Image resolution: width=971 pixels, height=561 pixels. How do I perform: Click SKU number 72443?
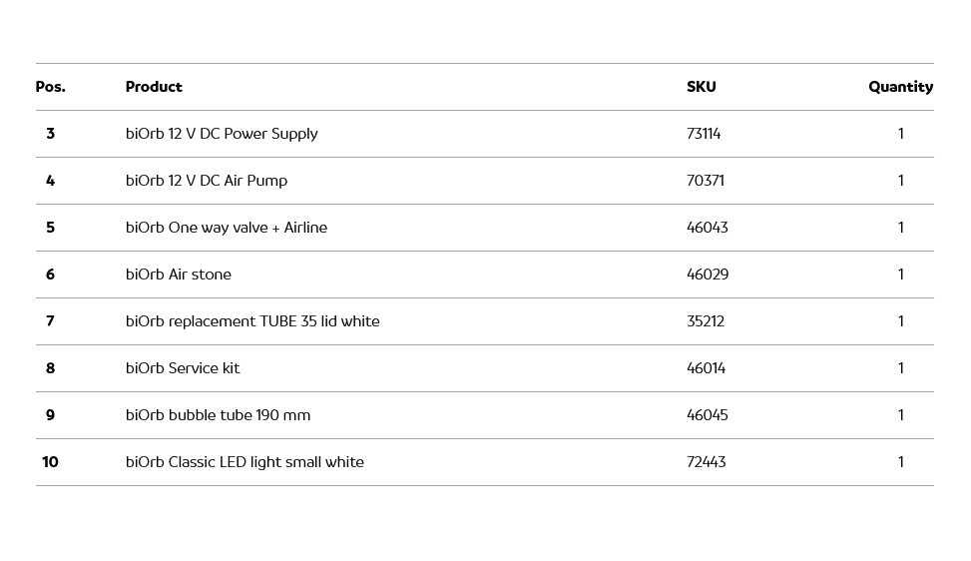tap(707, 462)
